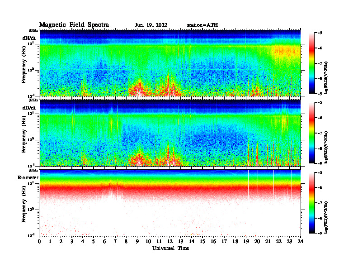
Task: Click the log PSD label beside Riometer colorbar
Action: point(326,217)
